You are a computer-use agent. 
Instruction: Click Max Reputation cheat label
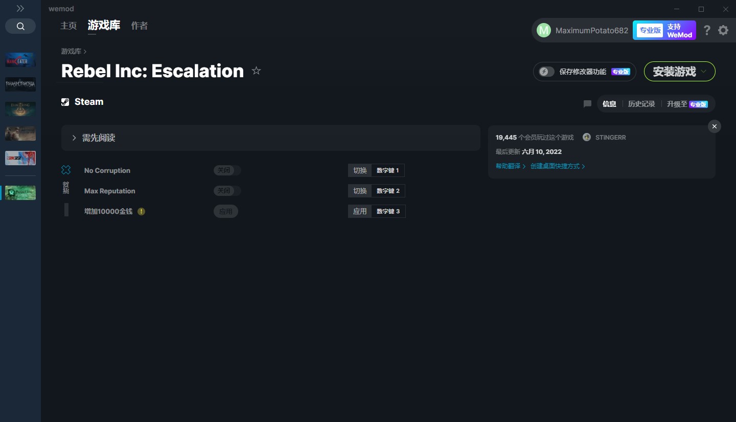tap(110, 191)
